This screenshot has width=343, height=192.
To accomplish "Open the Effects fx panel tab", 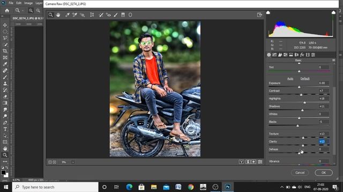I will tap(302, 55).
